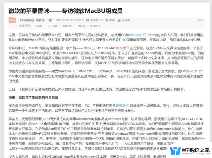Click the heading 历史：微软与苹果长期的竞合关系
Screen dimensions: 212x158
click(x=33, y=98)
